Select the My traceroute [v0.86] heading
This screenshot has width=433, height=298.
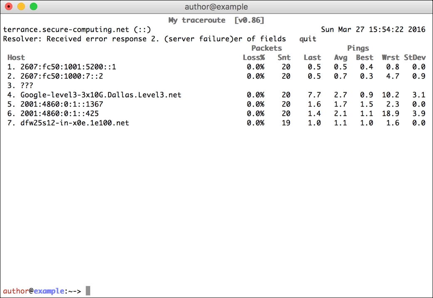tap(216, 20)
